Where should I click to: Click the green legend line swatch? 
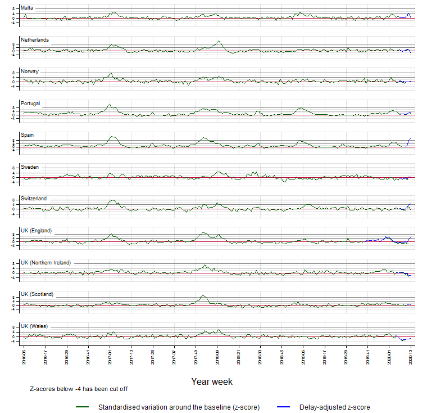click(x=82, y=407)
